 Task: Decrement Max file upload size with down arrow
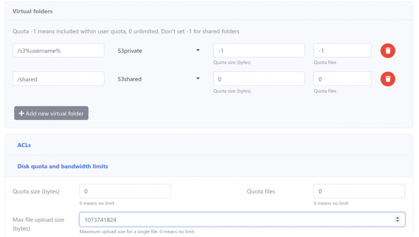point(397,222)
